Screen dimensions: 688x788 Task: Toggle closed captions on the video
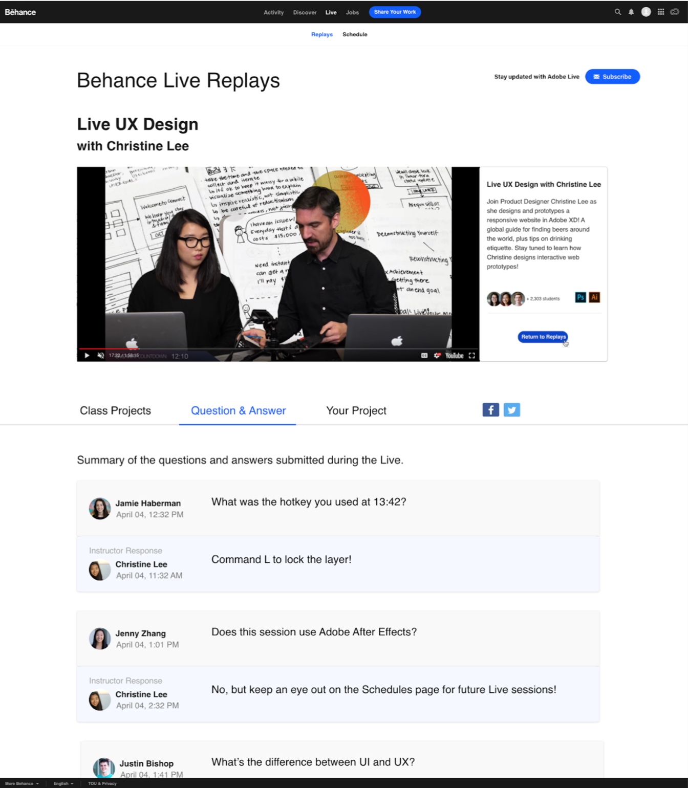tap(424, 355)
